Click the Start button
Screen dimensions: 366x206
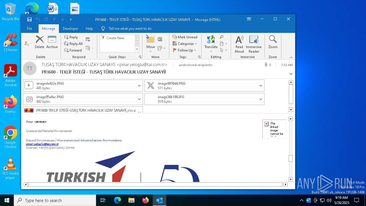(x=7, y=200)
